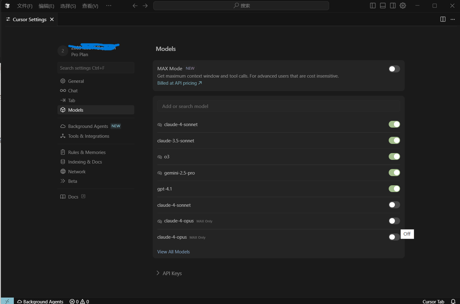Open the 编辑(E) menu
The height and width of the screenshot is (304, 460).
point(46,6)
